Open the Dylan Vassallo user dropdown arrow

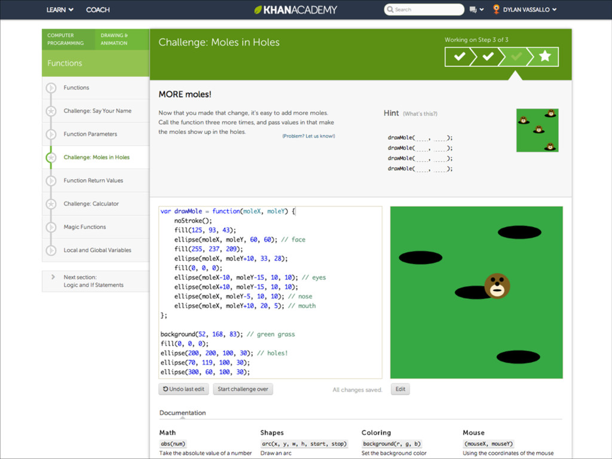[x=554, y=10]
